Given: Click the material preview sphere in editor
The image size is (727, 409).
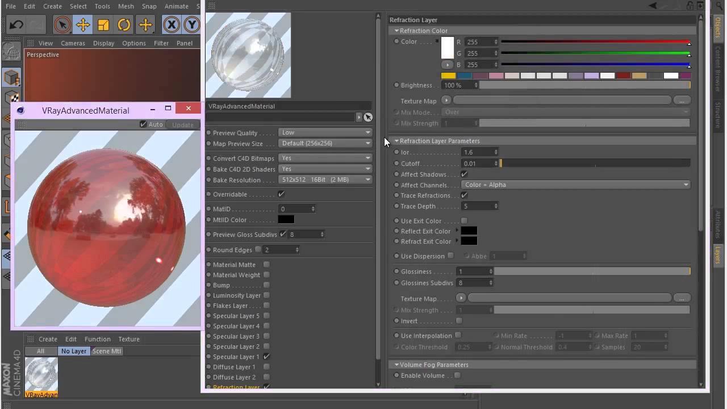Looking at the screenshot, I should 248,55.
